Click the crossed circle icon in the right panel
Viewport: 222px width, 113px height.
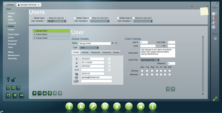(214, 27)
